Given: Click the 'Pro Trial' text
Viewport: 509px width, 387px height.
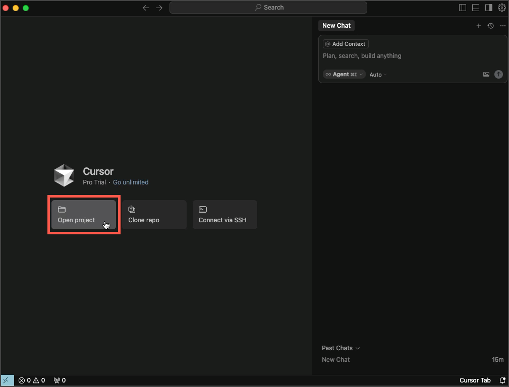Looking at the screenshot, I should click(x=94, y=182).
